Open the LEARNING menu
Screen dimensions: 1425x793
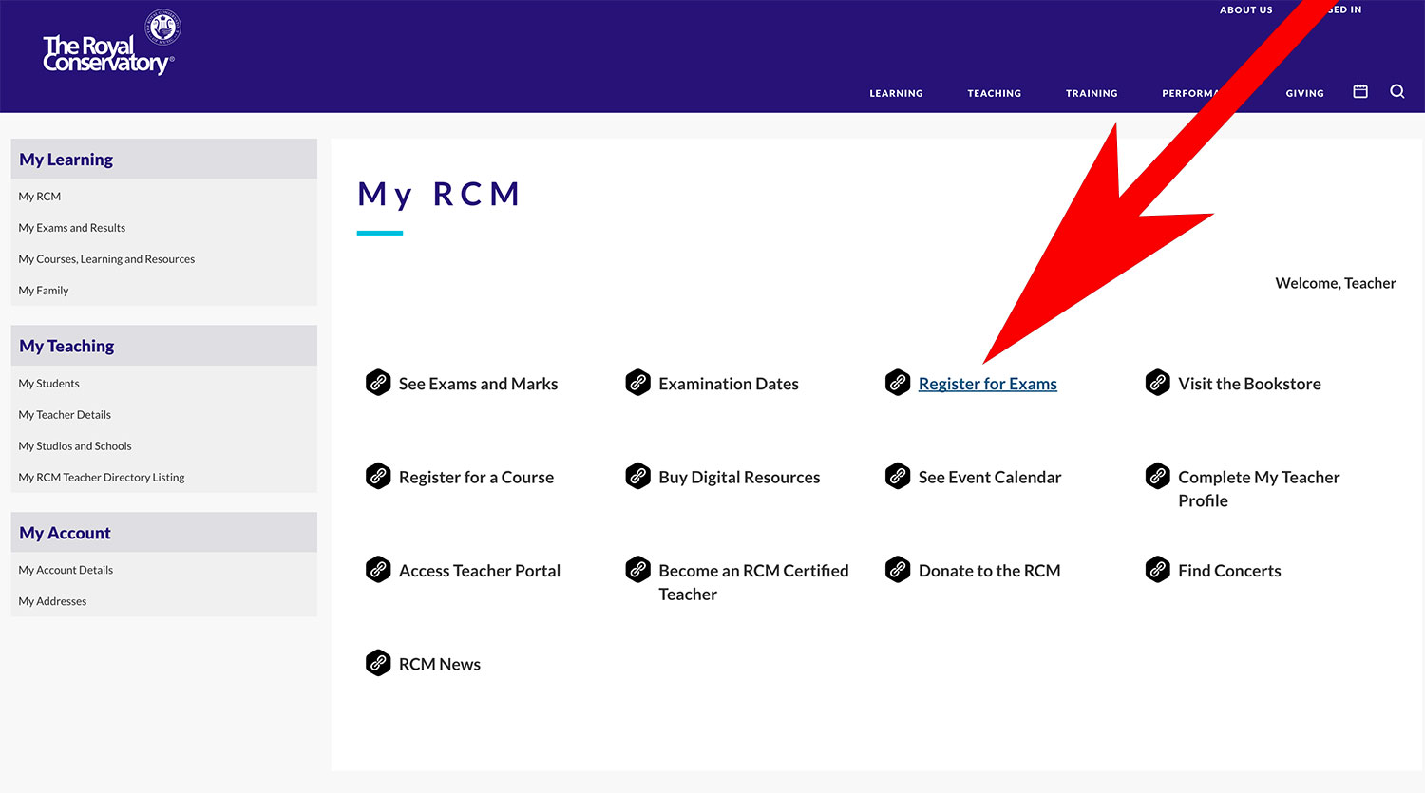[x=895, y=93]
